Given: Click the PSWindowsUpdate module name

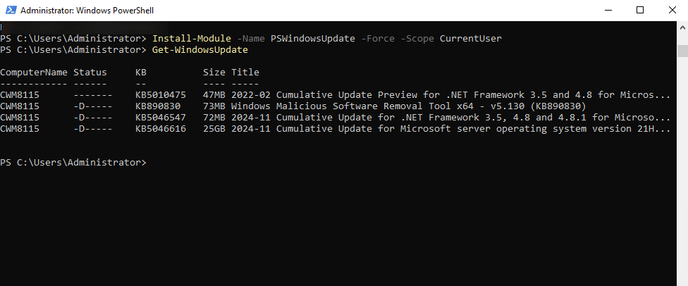Looking at the screenshot, I should tap(313, 39).
